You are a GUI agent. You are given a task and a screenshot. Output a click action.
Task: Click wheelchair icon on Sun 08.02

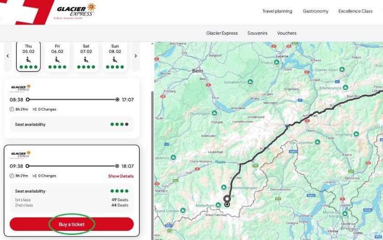point(115,60)
